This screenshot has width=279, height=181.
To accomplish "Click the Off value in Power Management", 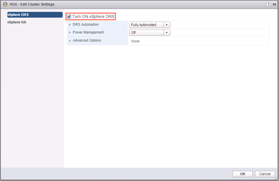I will 133,33.
